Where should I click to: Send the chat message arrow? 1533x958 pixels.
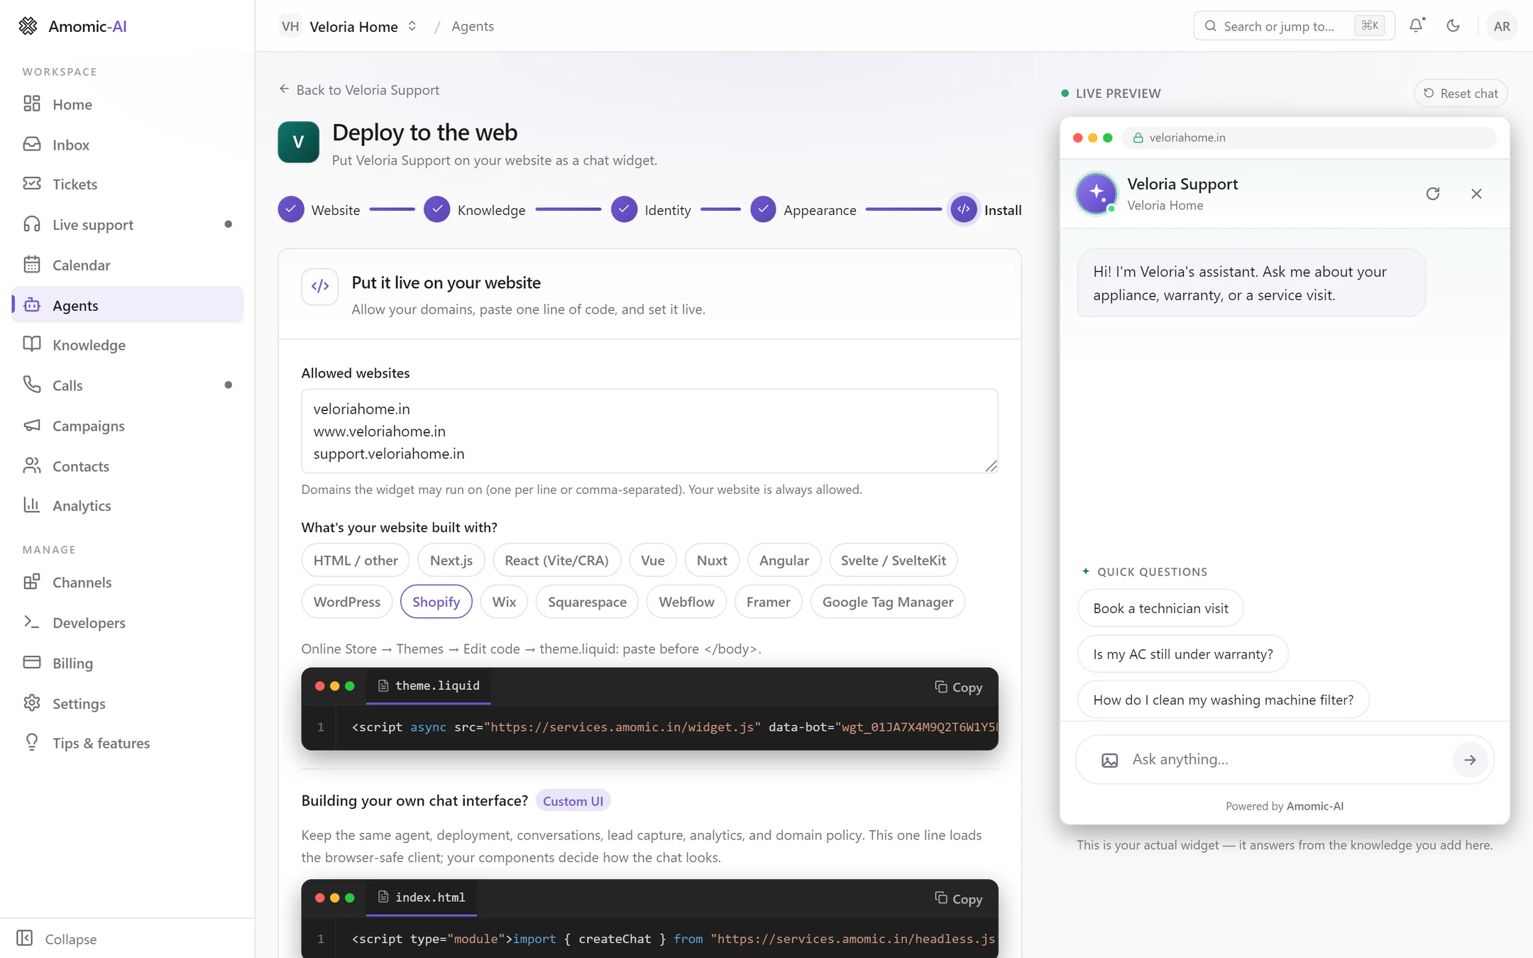(1469, 760)
